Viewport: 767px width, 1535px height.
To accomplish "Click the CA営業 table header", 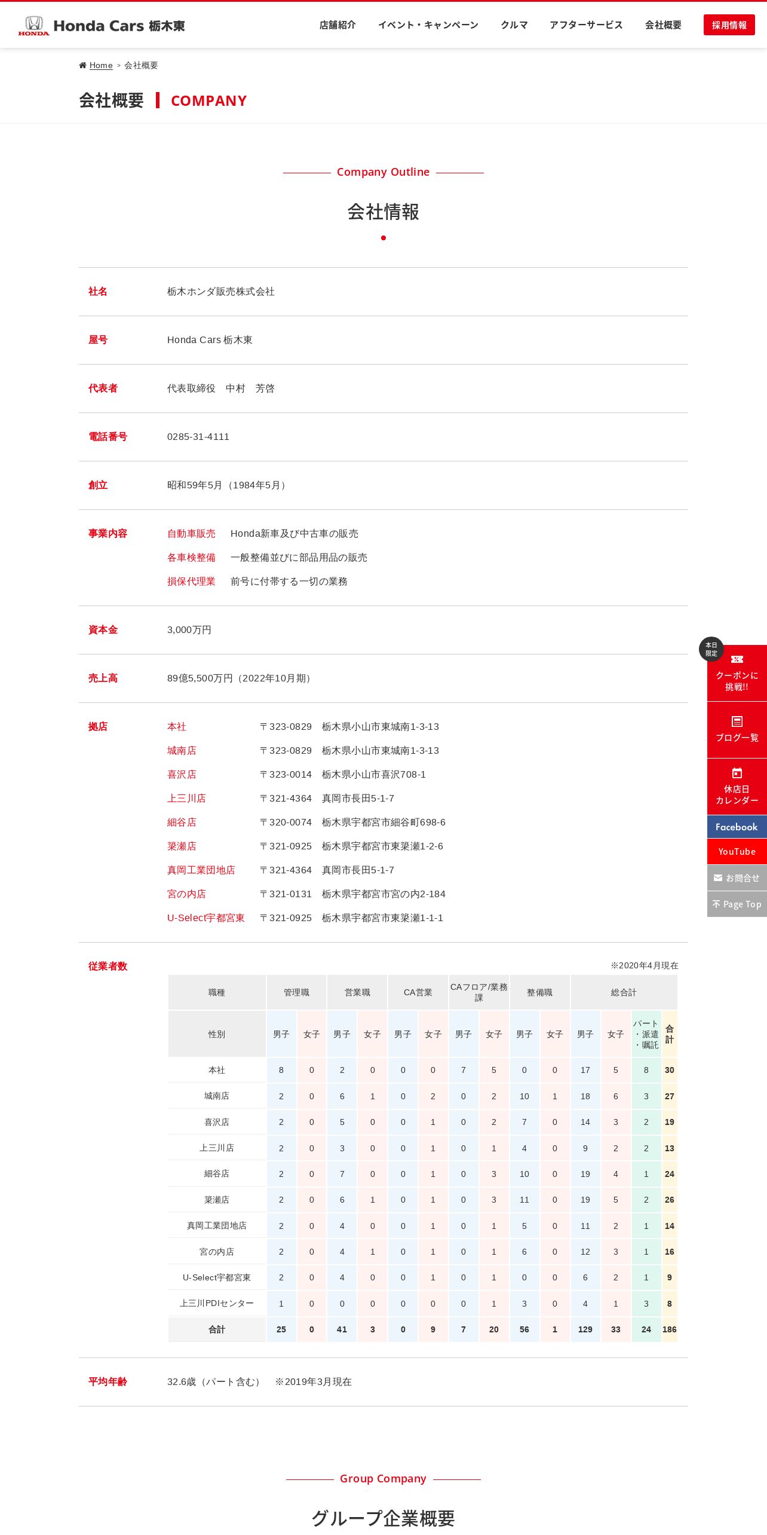I will (x=418, y=992).
